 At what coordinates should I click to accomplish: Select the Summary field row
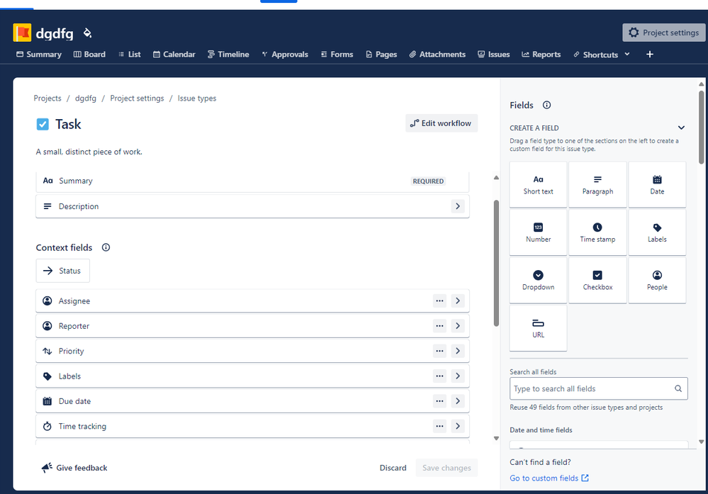pyautogui.click(x=252, y=181)
